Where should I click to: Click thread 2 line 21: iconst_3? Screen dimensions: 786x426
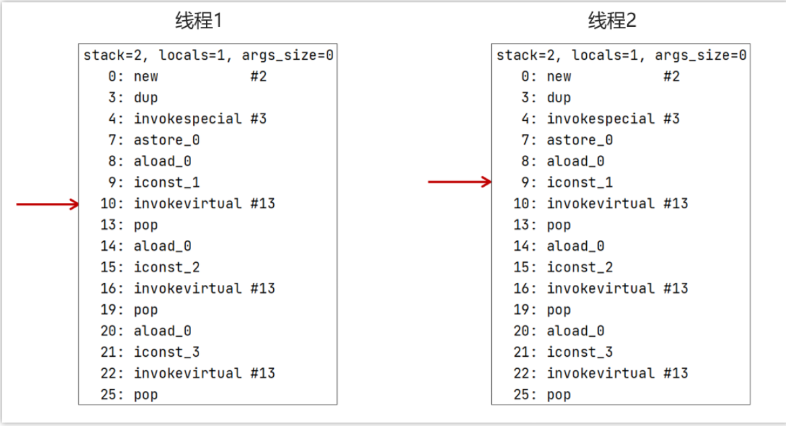pyautogui.click(x=563, y=352)
